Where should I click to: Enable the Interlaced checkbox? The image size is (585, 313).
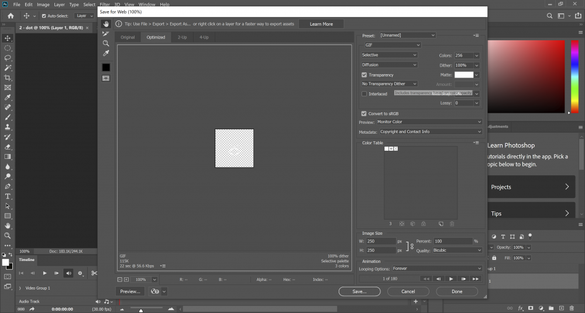pyautogui.click(x=364, y=94)
